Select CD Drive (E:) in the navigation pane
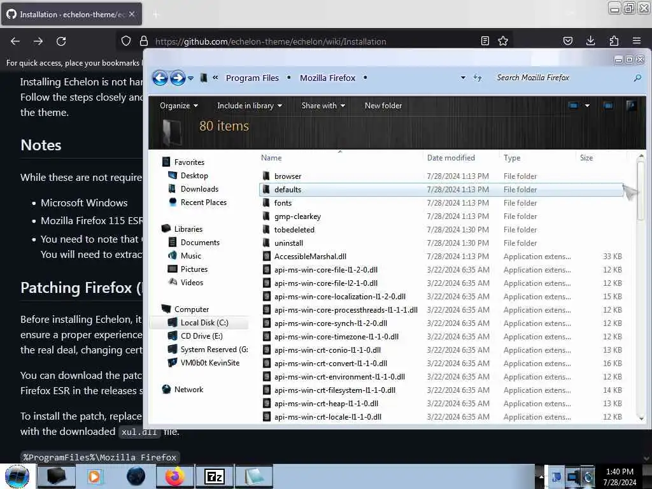 click(195, 336)
